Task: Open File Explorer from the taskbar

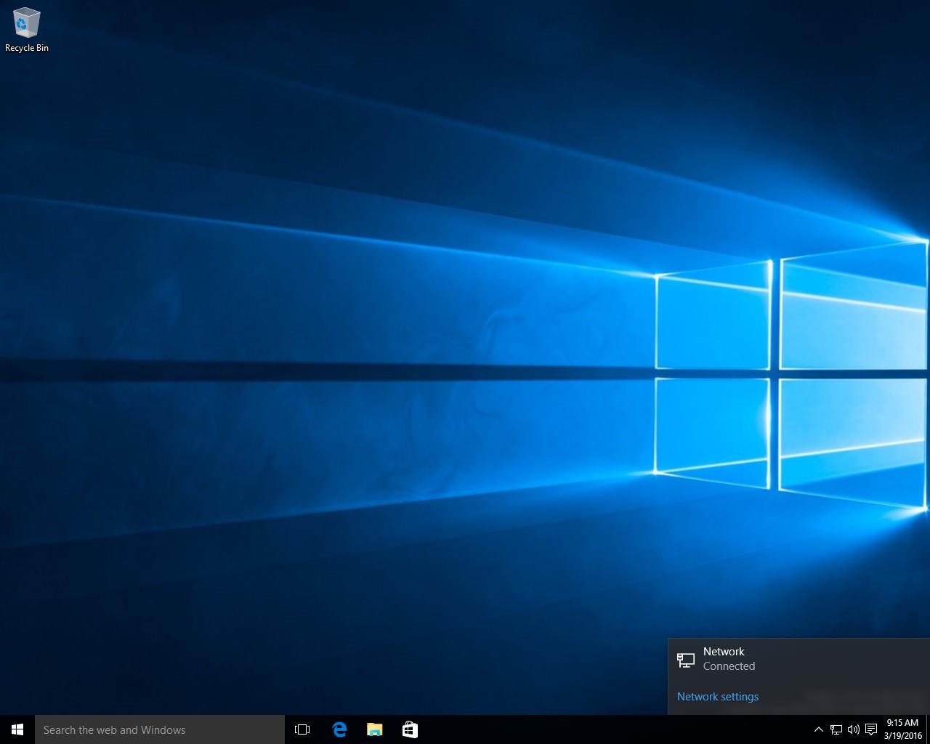Action: pyautogui.click(x=374, y=729)
